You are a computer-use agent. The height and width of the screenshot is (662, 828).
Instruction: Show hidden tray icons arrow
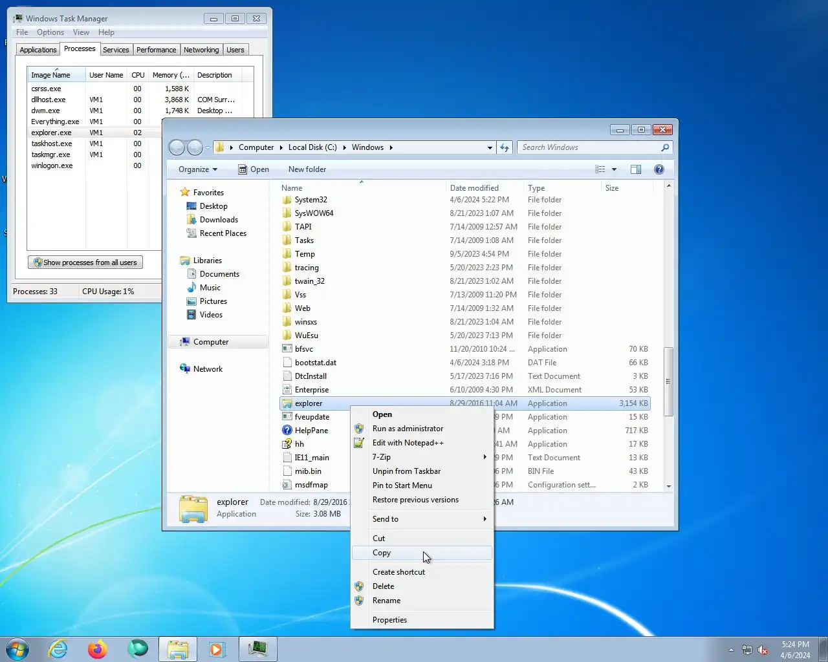click(731, 650)
